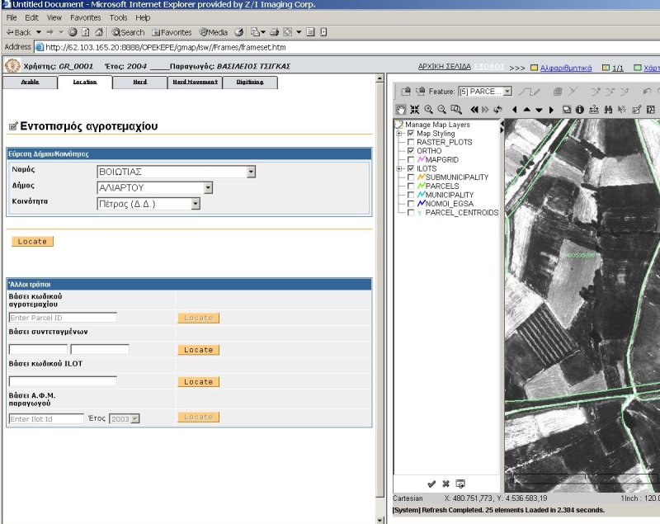Click the Zoom Out magnifier icon

coord(442,109)
